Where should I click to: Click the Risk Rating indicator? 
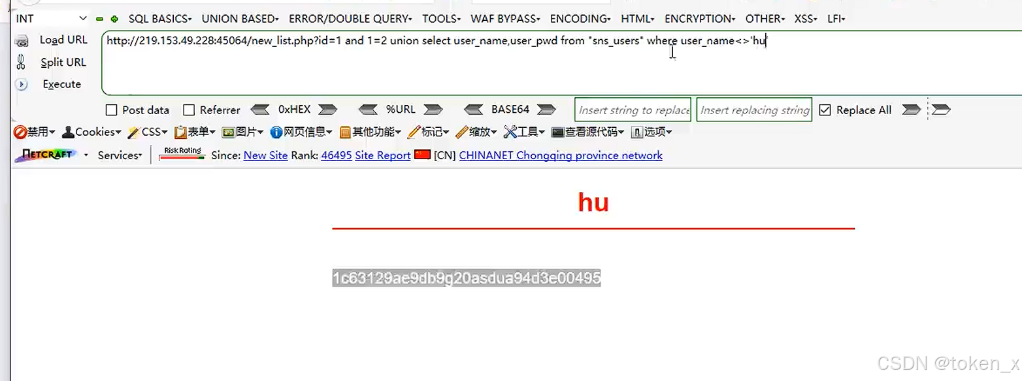point(182,155)
